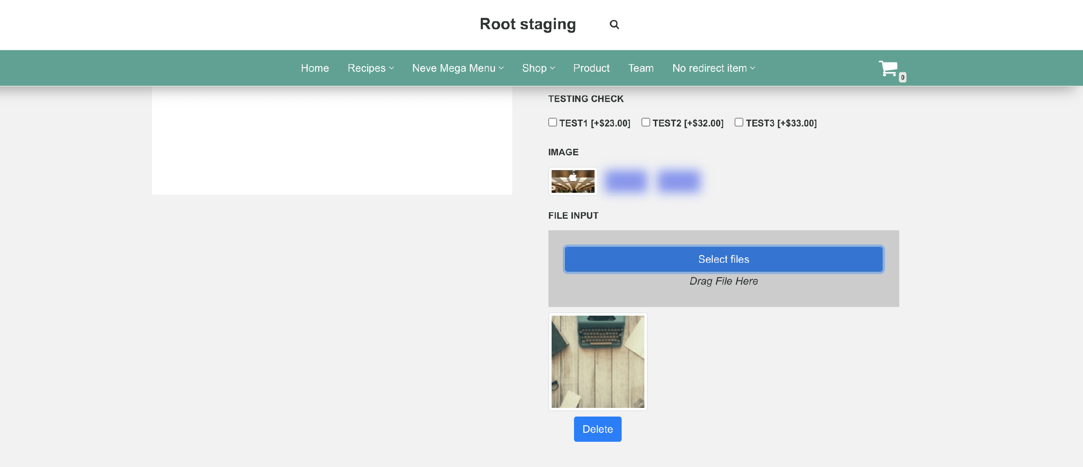Open the shopping cart icon

888,68
